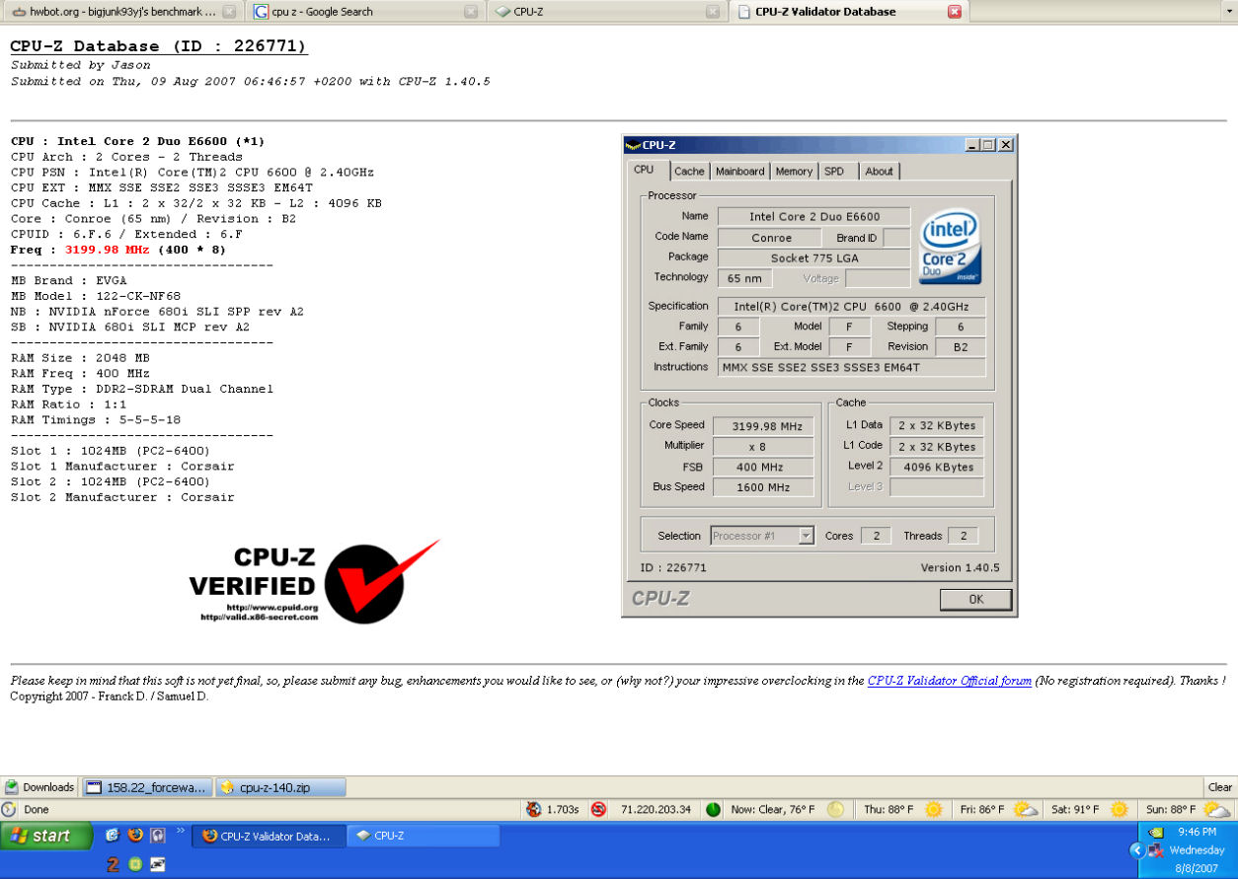Viewport: 1238px width, 879px height.
Task: Switch to the cpu z - Google Search tab
Action: pos(365,12)
